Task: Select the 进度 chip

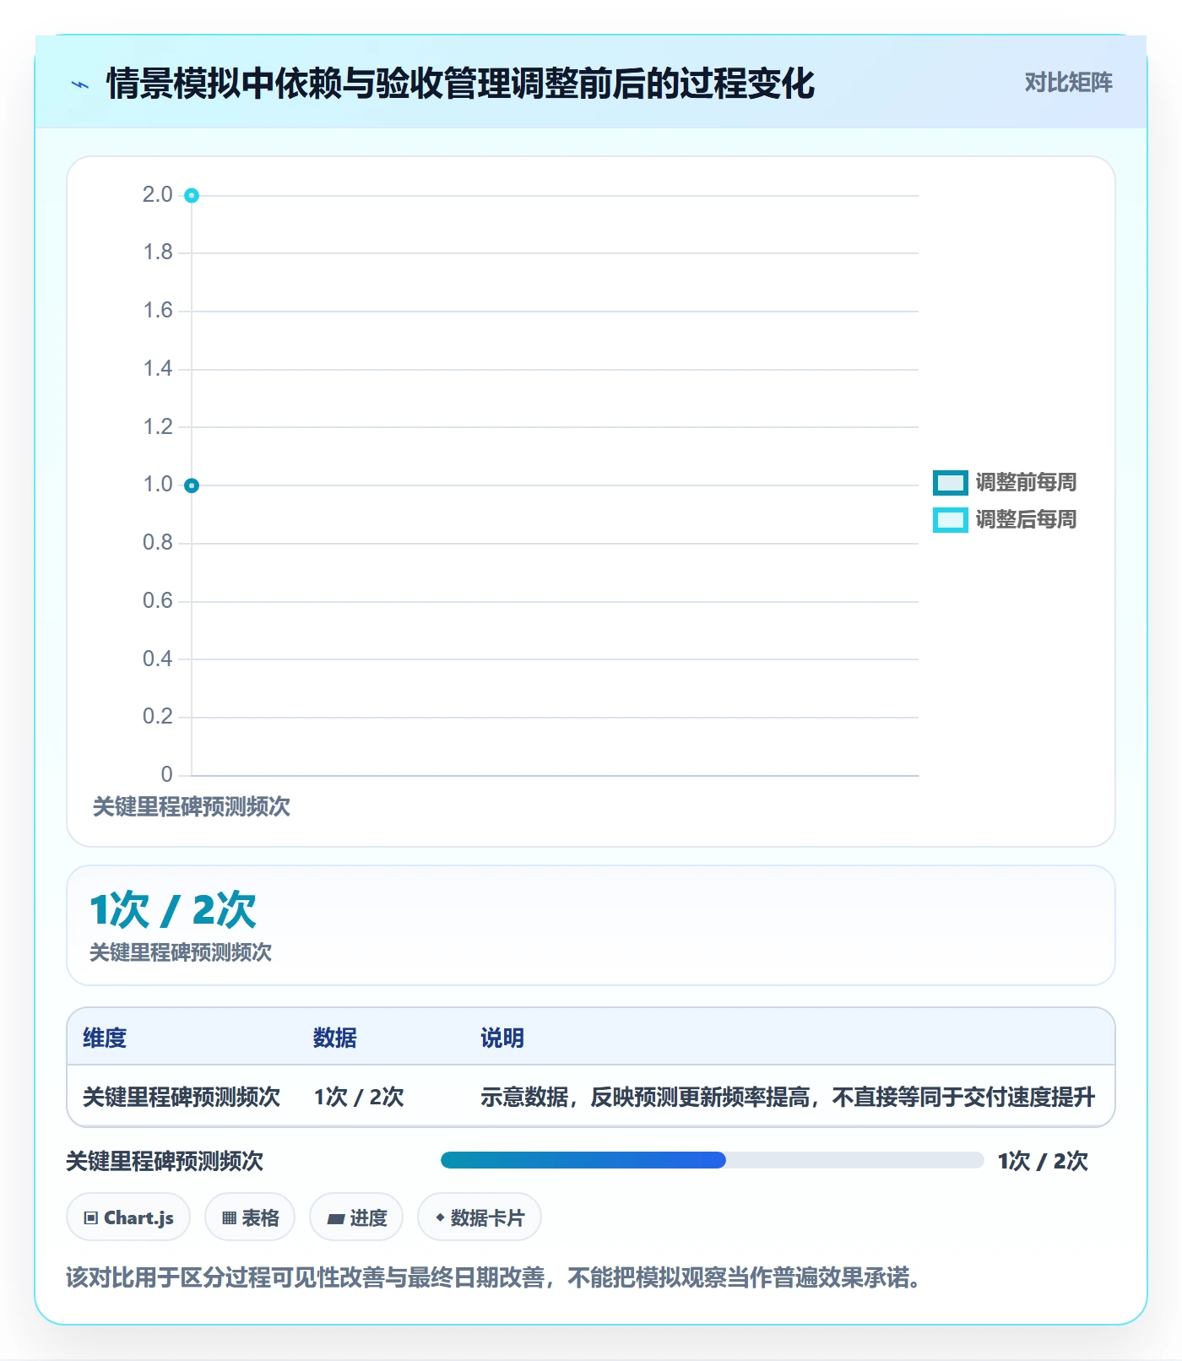Action: [356, 1217]
